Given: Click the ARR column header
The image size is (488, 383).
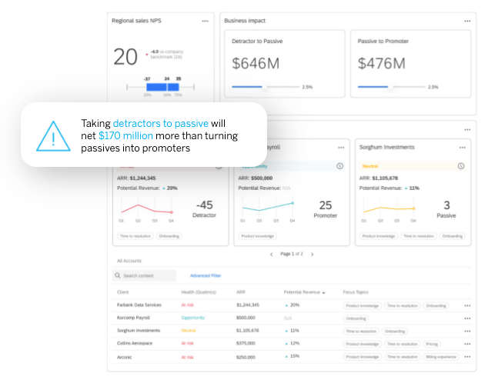Looking at the screenshot, I should [x=241, y=292].
